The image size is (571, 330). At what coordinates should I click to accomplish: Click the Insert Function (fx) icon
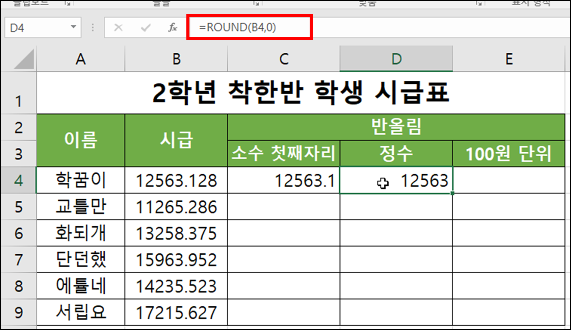[x=172, y=27]
